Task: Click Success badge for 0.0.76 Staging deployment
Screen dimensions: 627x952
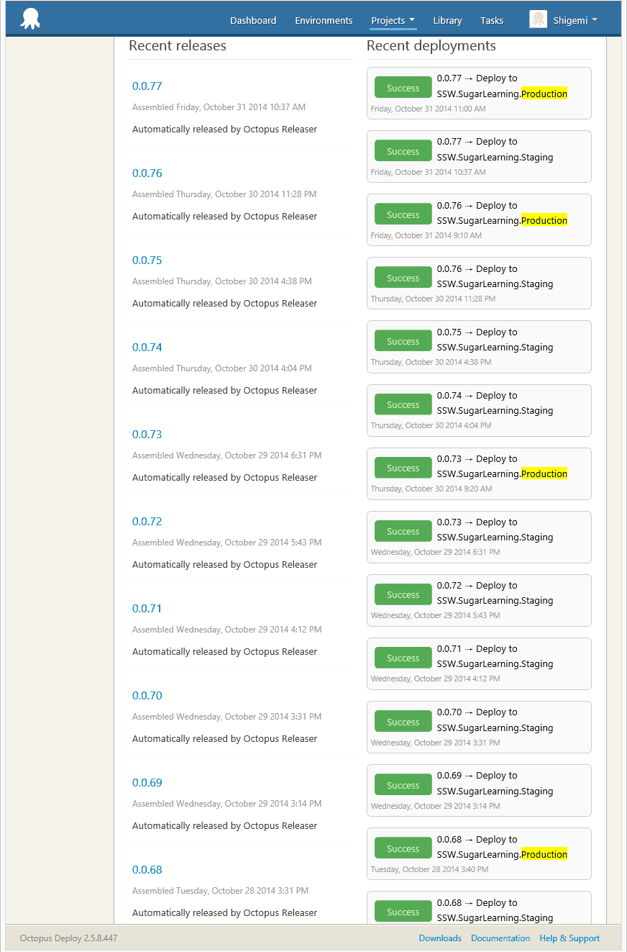Action: (x=403, y=278)
